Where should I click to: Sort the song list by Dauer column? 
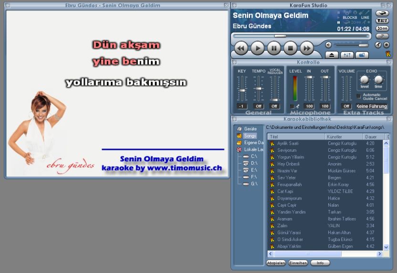pyautogui.click(x=374, y=137)
